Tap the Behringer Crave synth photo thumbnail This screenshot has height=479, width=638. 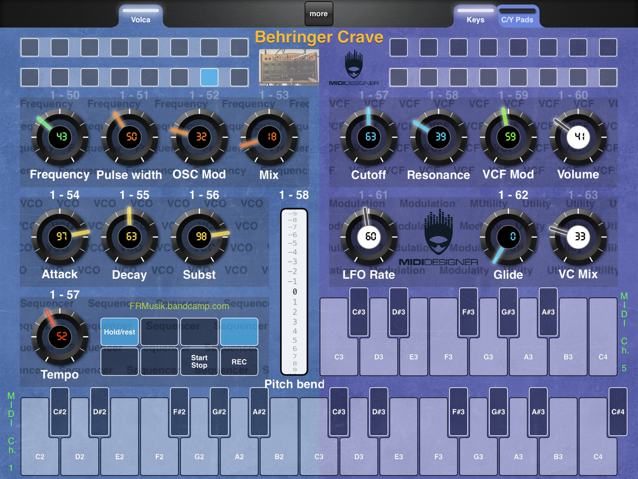[289, 67]
